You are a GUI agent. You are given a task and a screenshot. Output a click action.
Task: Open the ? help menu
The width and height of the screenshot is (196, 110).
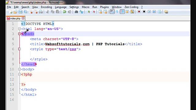pos(142,7)
